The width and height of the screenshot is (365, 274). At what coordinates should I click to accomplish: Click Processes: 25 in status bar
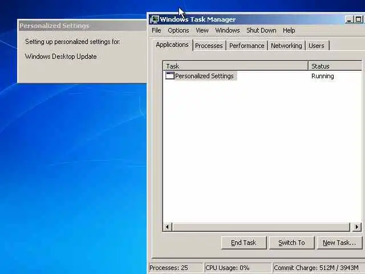[x=176, y=268]
